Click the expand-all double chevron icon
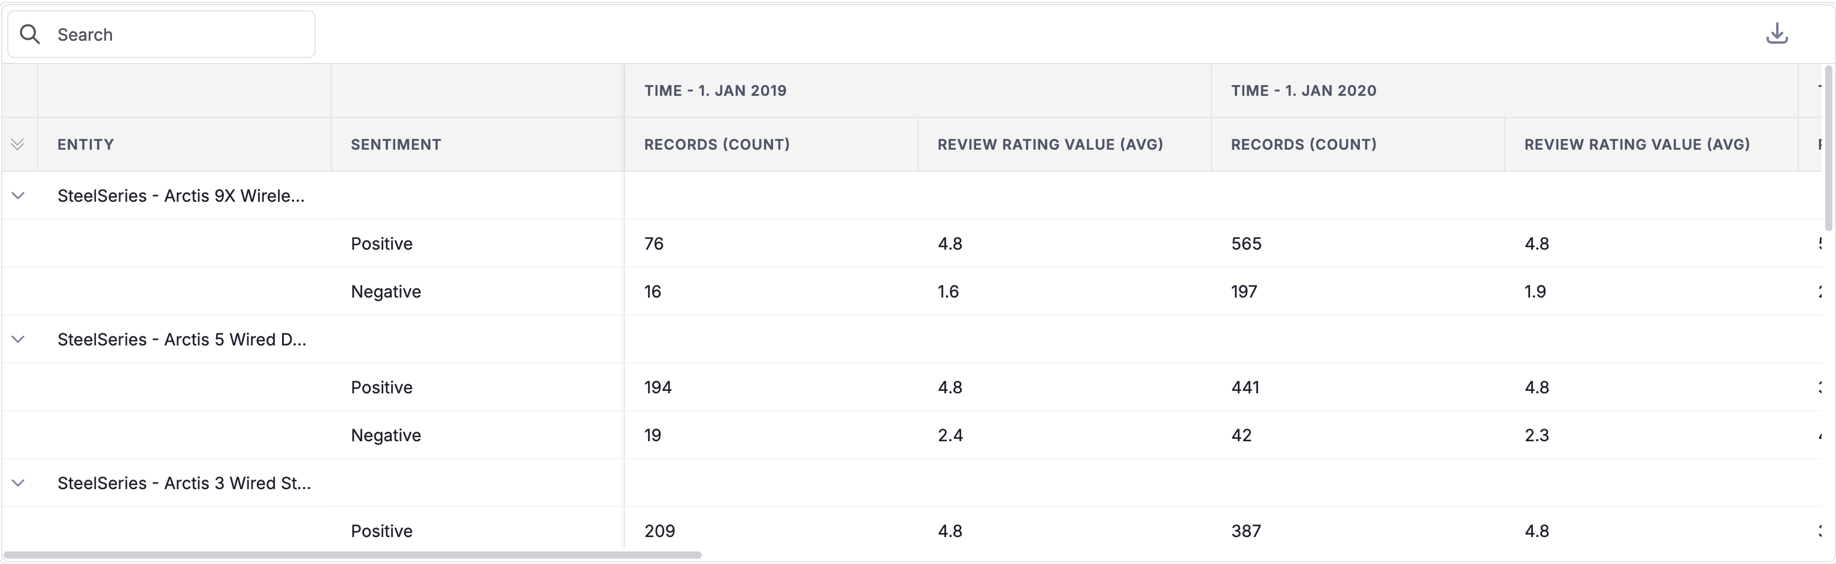Image resolution: width=1836 pixels, height=564 pixels. [18, 144]
